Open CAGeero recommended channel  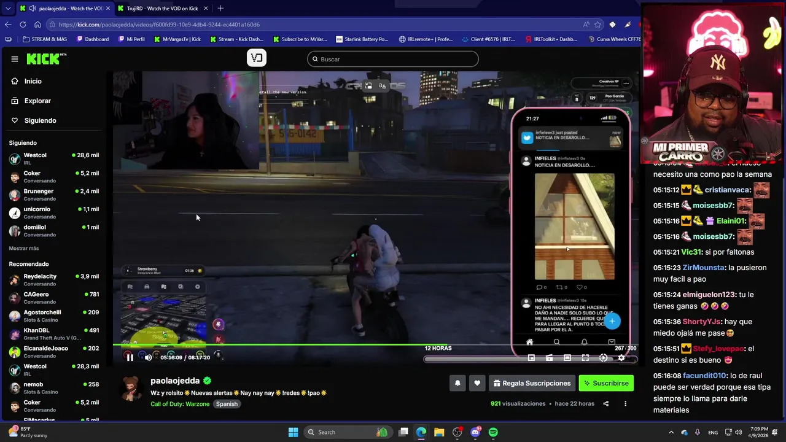(53, 298)
